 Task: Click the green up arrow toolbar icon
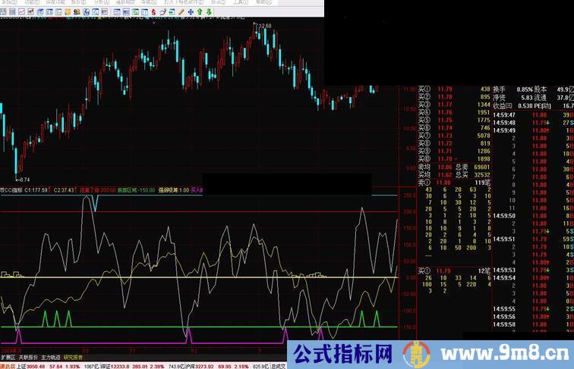tap(199, 12)
